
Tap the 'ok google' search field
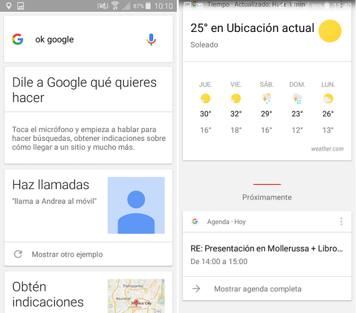(88, 39)
